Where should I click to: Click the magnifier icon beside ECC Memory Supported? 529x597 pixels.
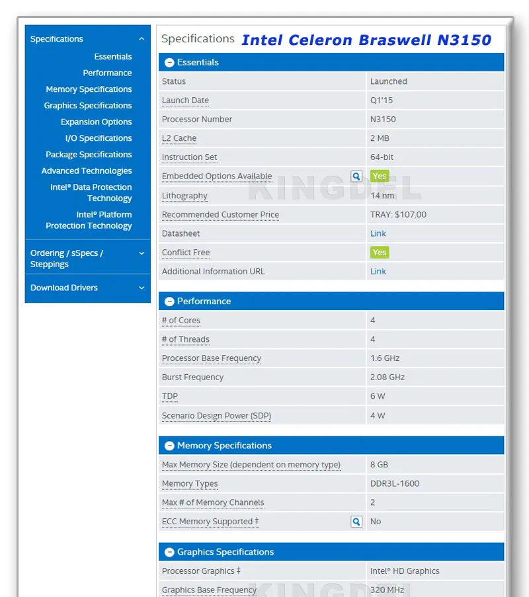pos(356,521)
